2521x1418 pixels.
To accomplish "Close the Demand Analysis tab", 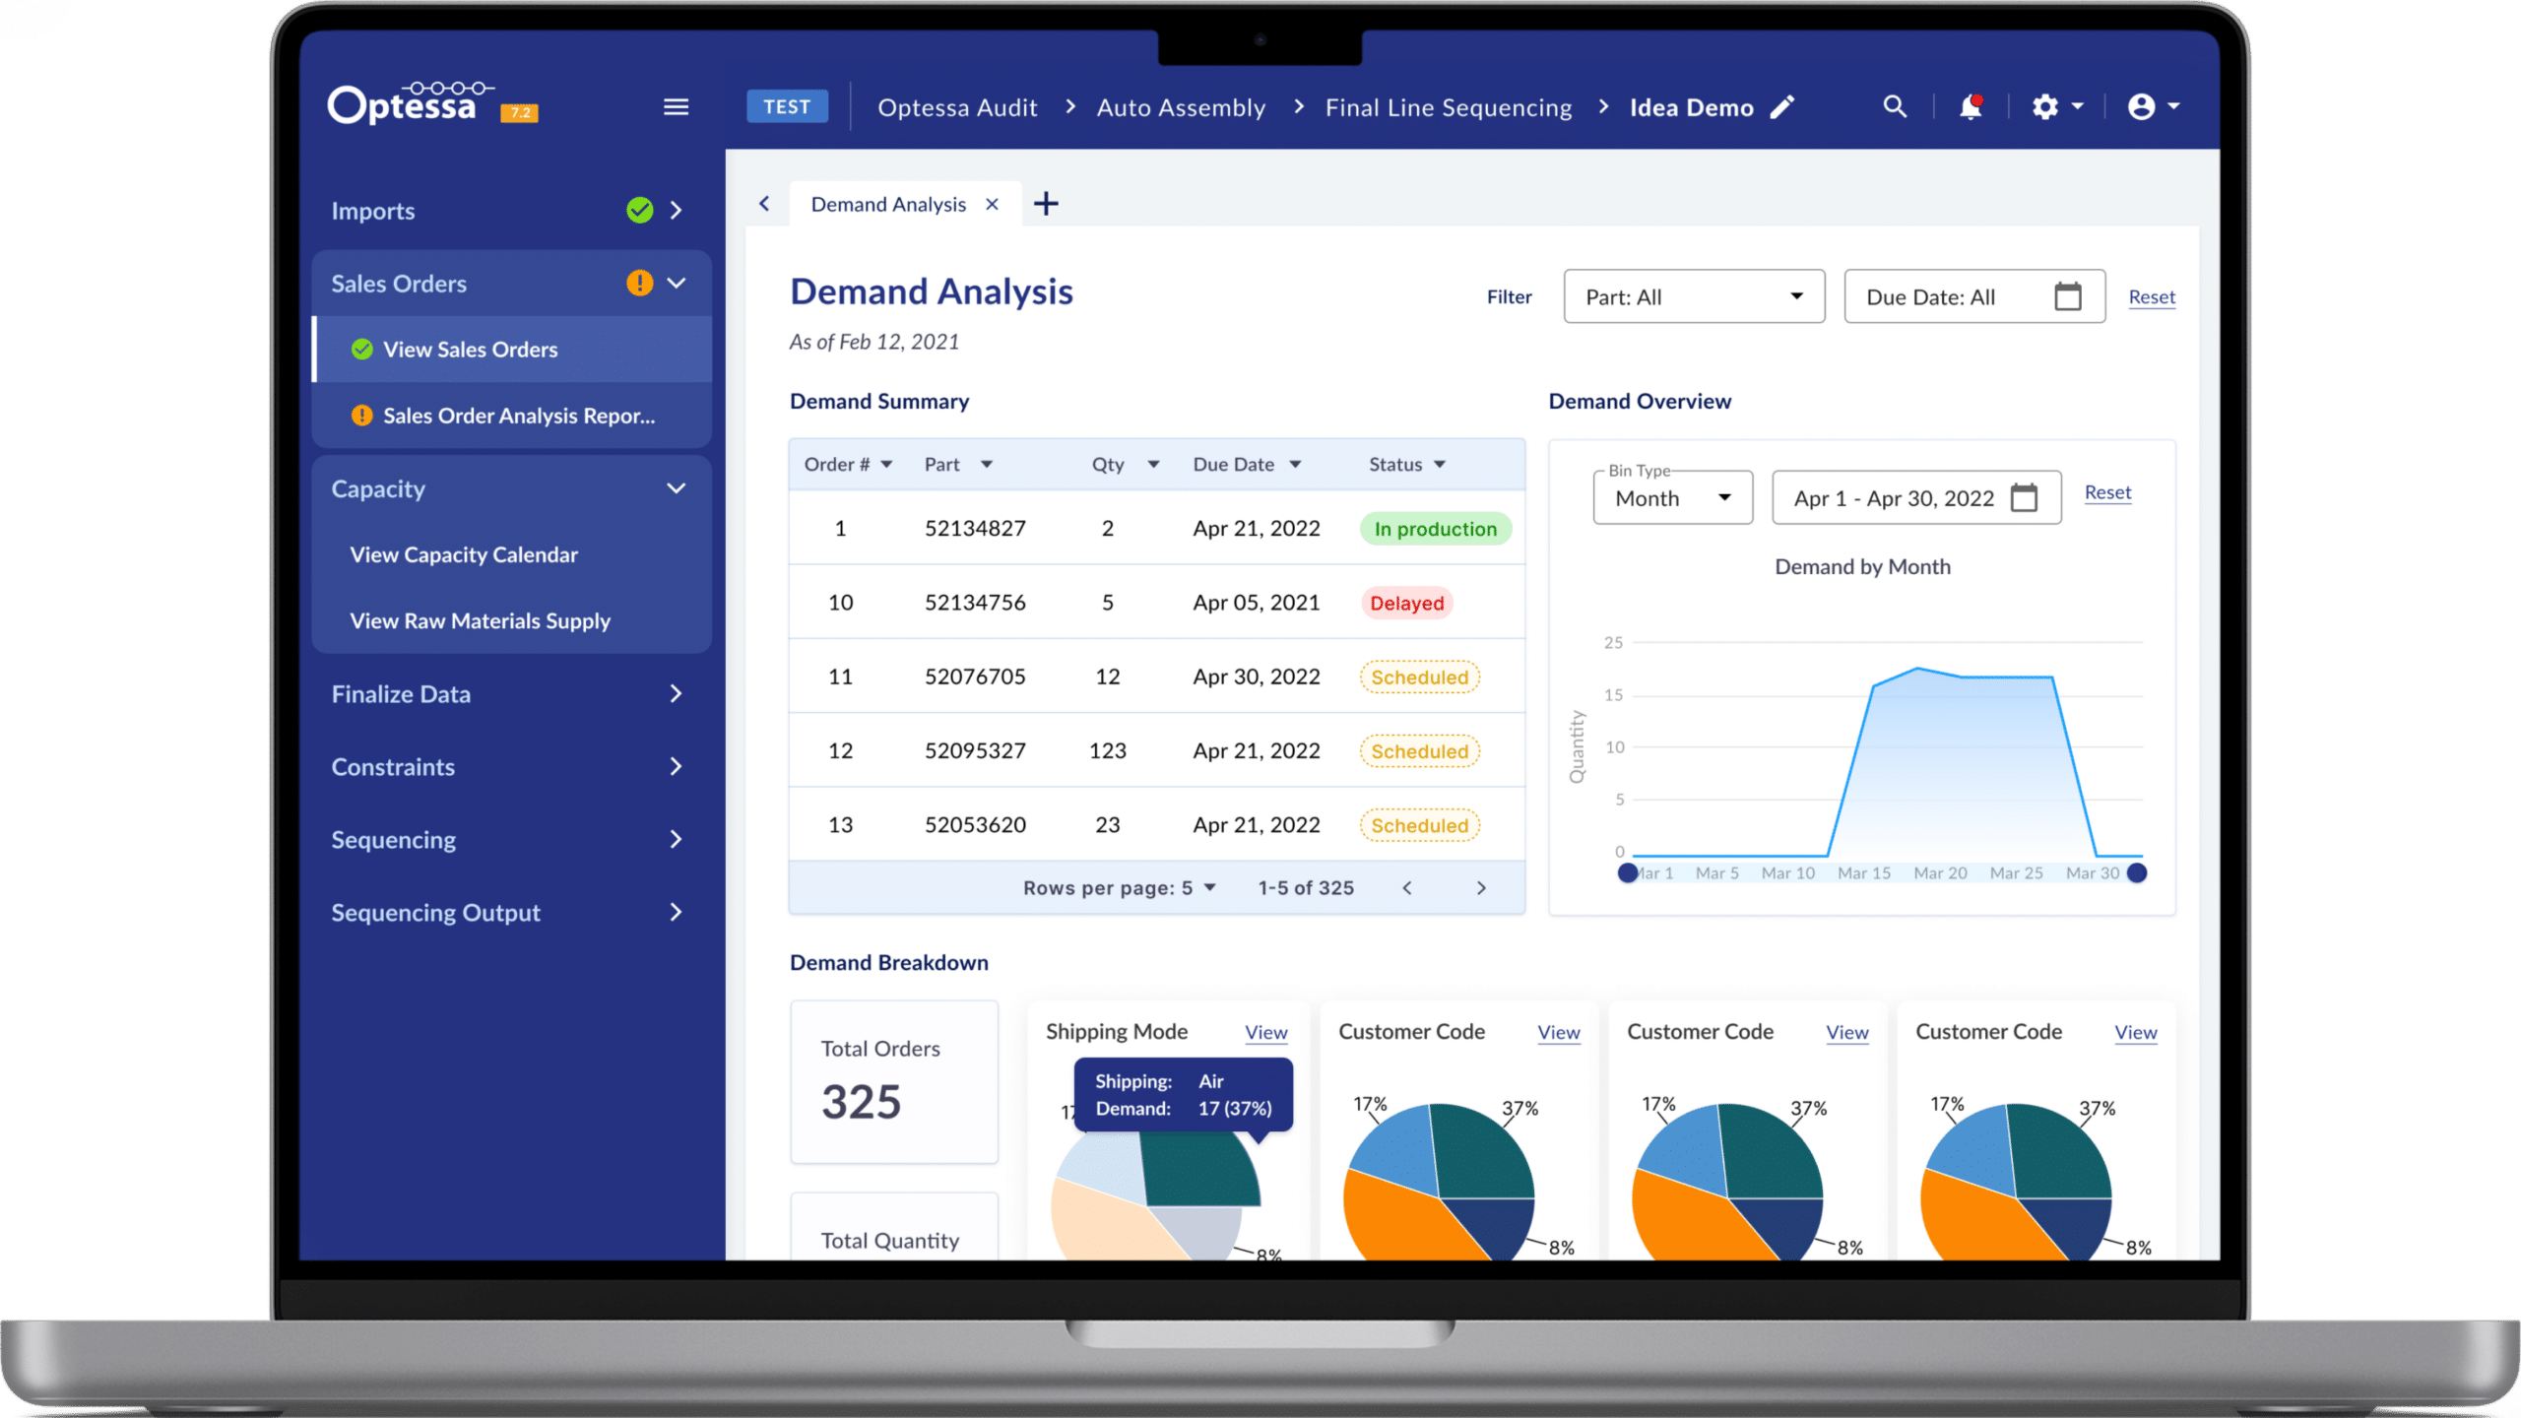I will tap(992, 204).
